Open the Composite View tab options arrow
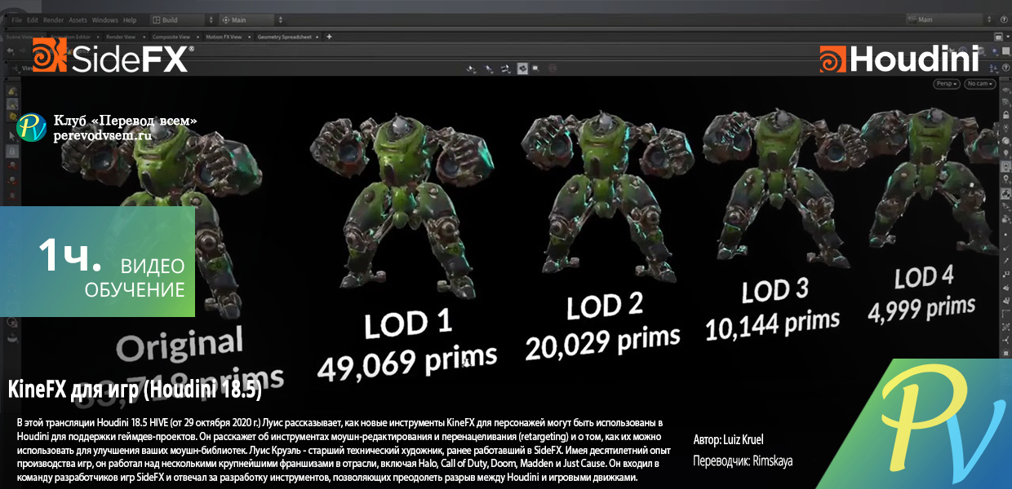This screenshot has width=1012, height=489. pos(198,37)
